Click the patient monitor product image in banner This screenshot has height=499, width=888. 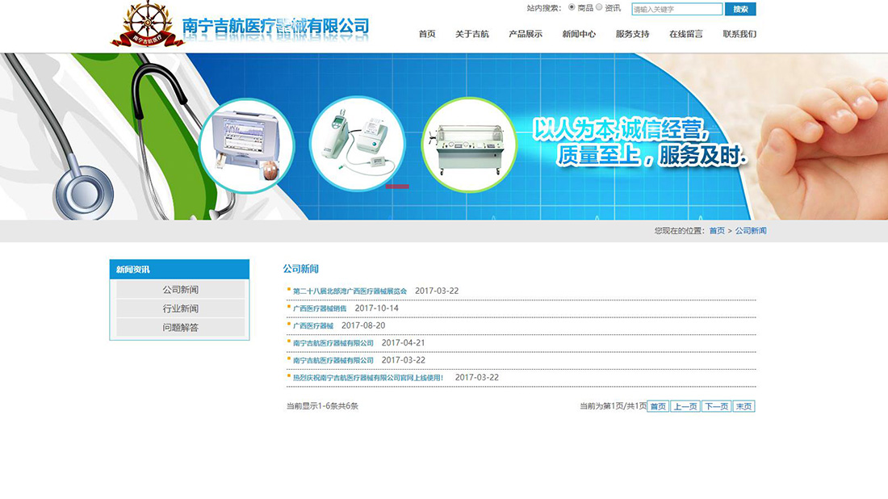(x=246, y=145)
